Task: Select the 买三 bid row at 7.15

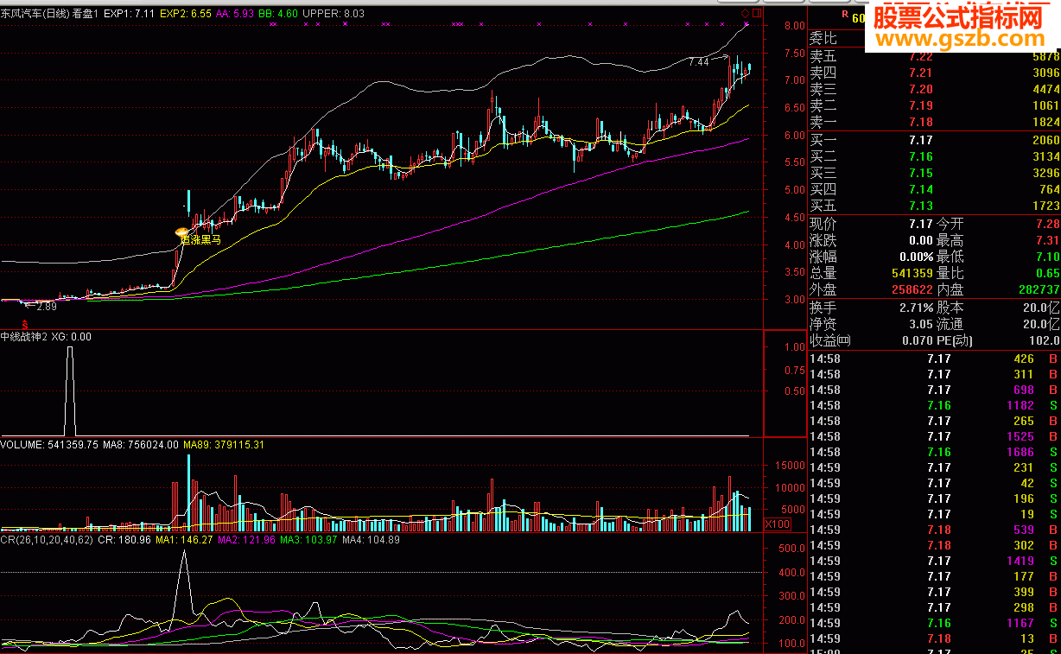Action: pyautogui.click(x=934, y=173)
